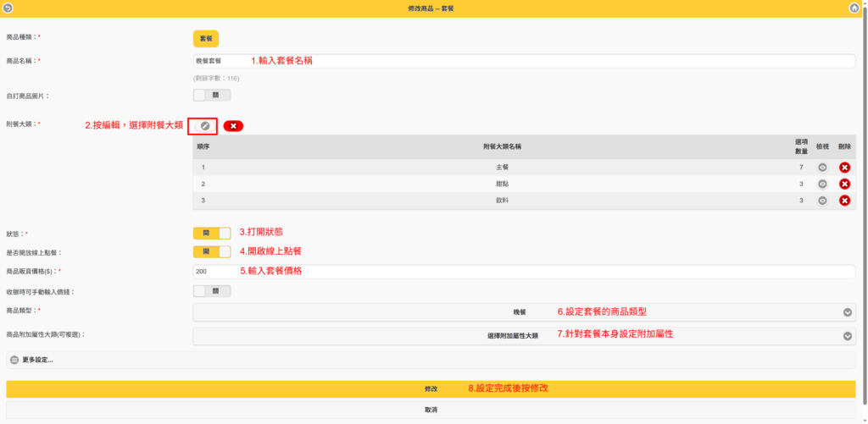Click the 商品名稱 text field
The height and width of the screenshot is (424, 868).
[x=524, y=61]
